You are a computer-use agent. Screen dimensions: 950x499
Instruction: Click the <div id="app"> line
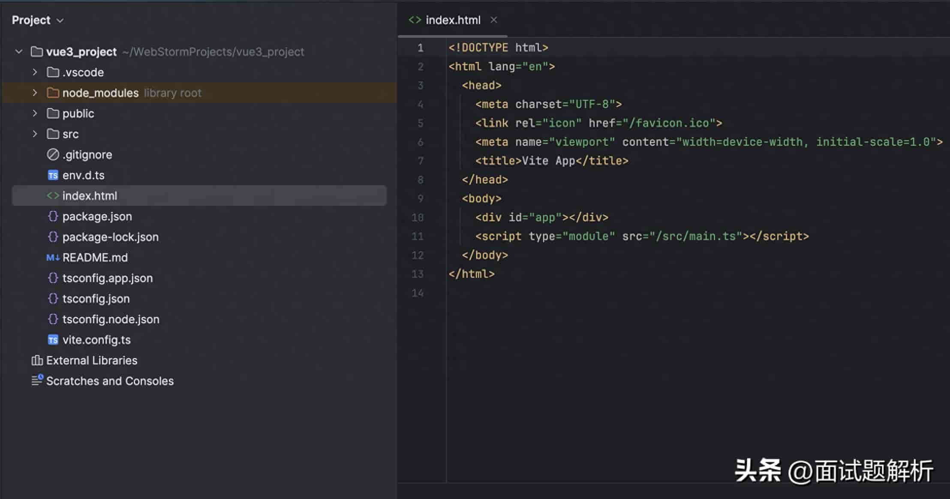pyautogui.click(x=542, y=217)
